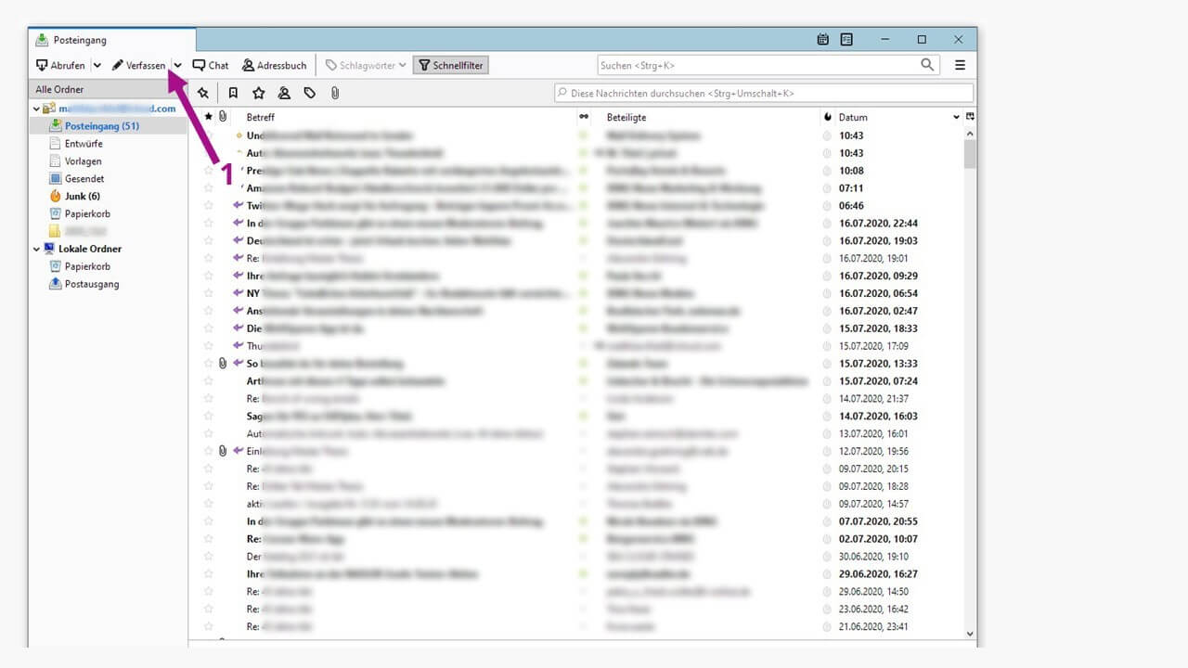The image size is (1188, 668).
Task: Toggle the pin 'keep filters' quick filter icon
Action: point(203,93)
